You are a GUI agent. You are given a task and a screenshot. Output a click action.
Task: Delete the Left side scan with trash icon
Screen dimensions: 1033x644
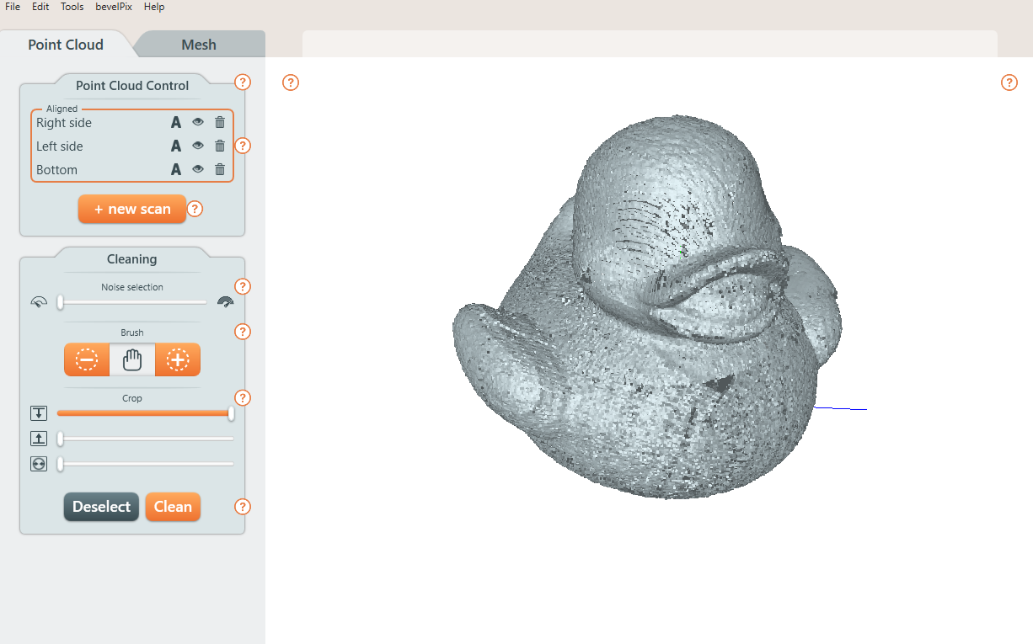[220, 146]
